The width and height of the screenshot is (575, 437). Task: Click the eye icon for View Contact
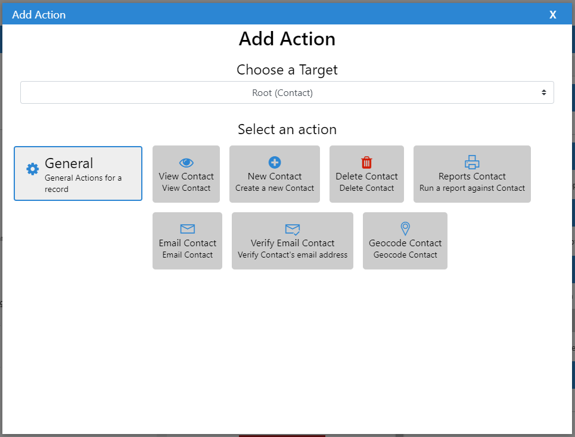tap(186, 162)
